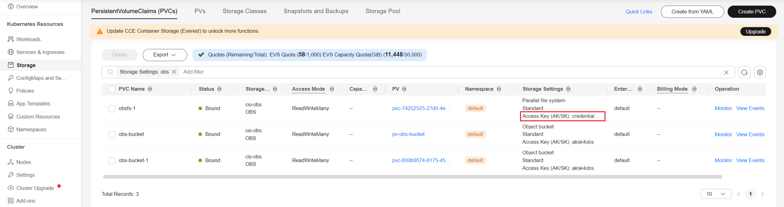
Task: Click the Upgrade button in banner
Action: 756,31
